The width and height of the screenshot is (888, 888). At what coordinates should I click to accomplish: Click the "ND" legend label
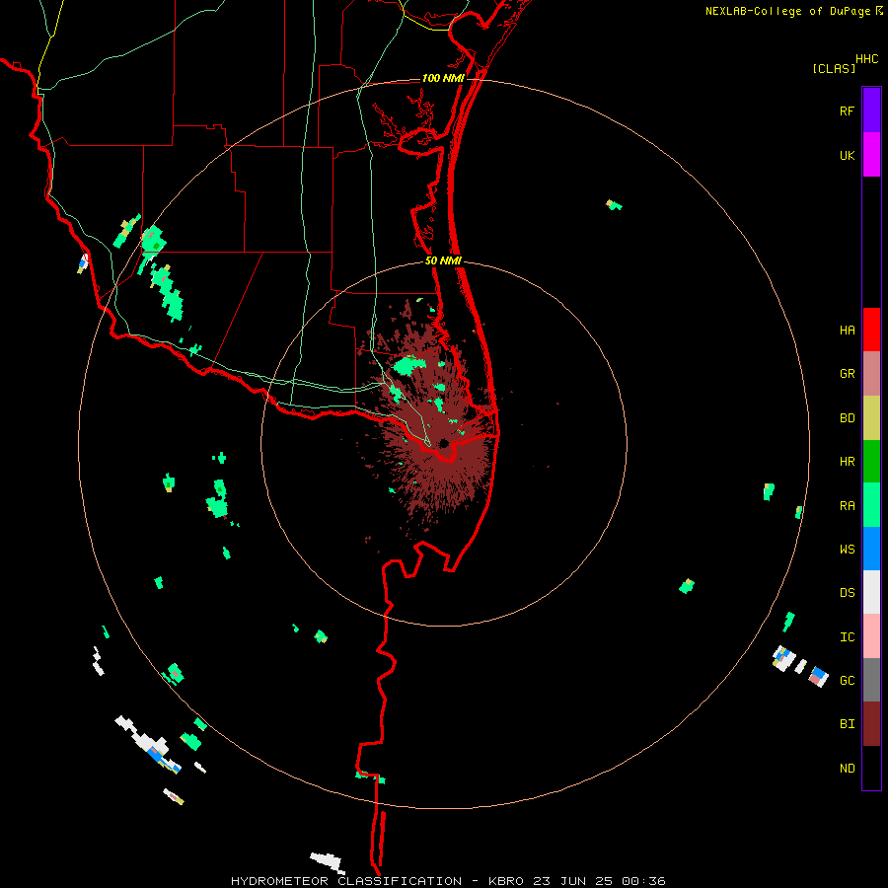pos(847,769)
